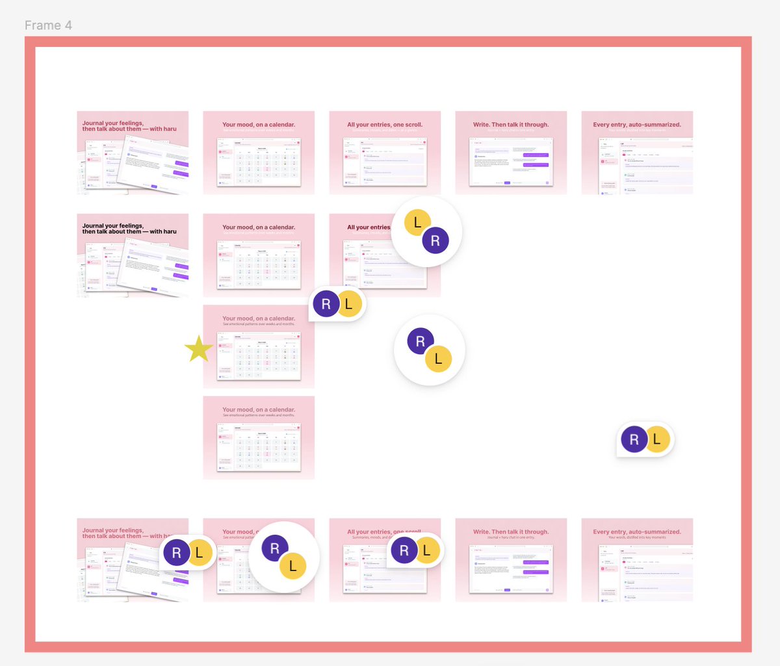Screen dimensions: 780x666
Task: Open R L comment pin on bottom-row All your entries thumbnail
Action: click(x=415, y=551)
